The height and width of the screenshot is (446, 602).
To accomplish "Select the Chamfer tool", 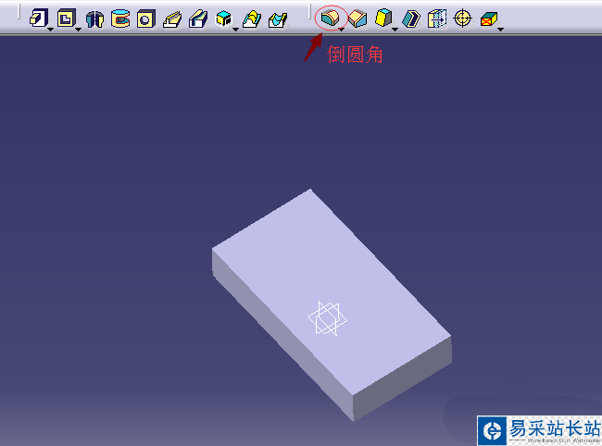I will (357, 19).
